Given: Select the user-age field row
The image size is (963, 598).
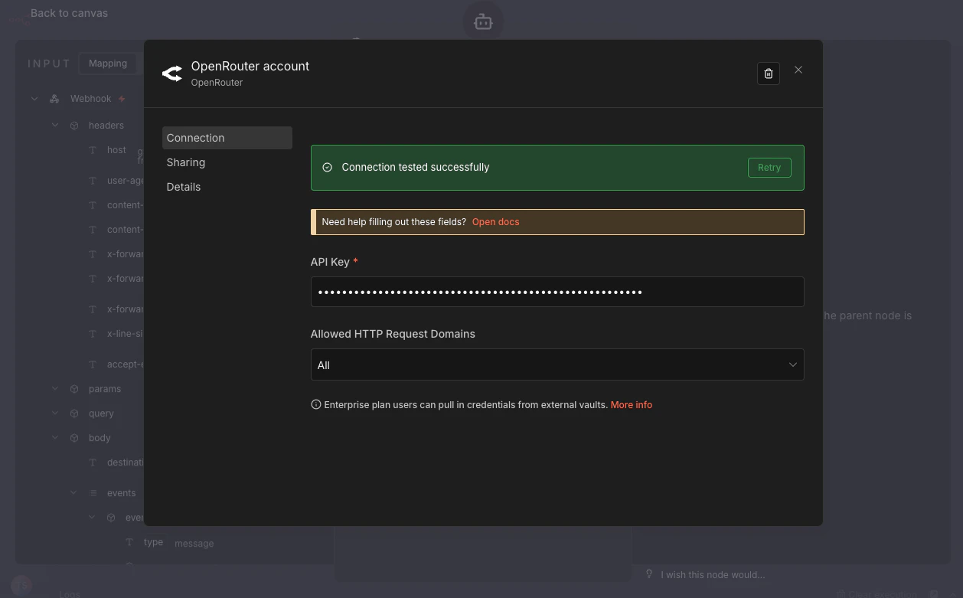Looking at the screenshot, I should pos(126,181).
